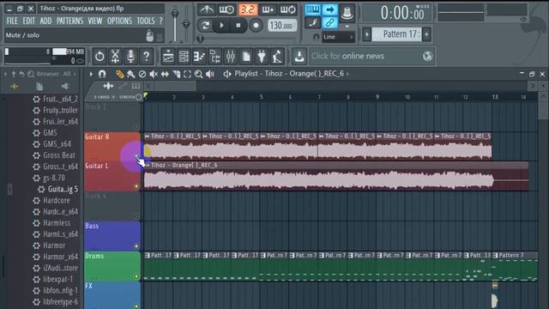Image resolution: width=549 pixels, height=309 pixels.
Task: Start playback with the play button
Action: coord(221,25)
